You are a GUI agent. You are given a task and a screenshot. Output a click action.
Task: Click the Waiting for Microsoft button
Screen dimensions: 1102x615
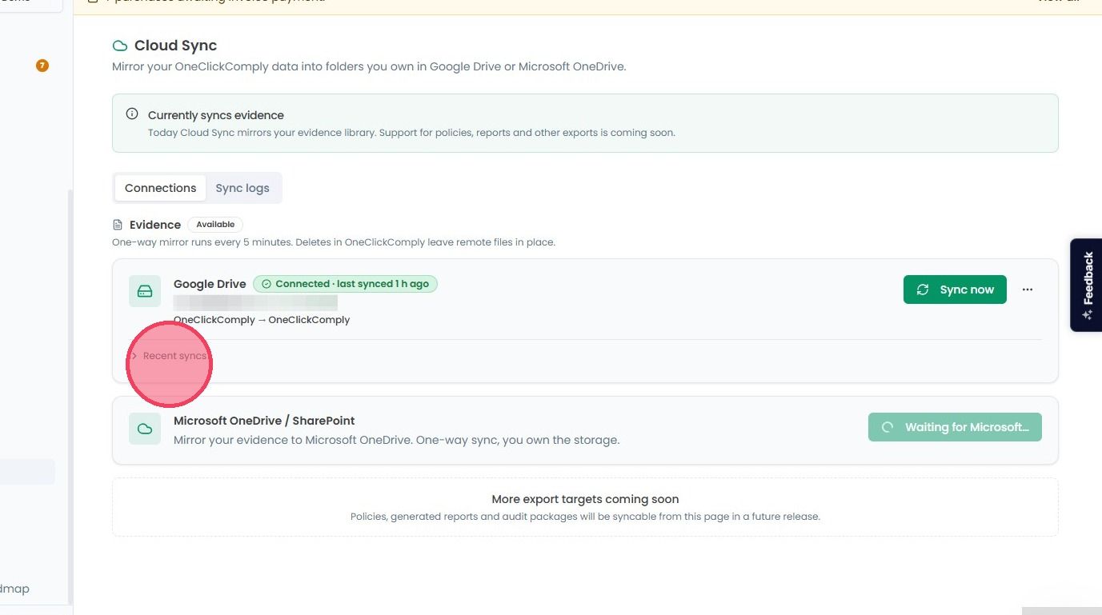[955, 427]
